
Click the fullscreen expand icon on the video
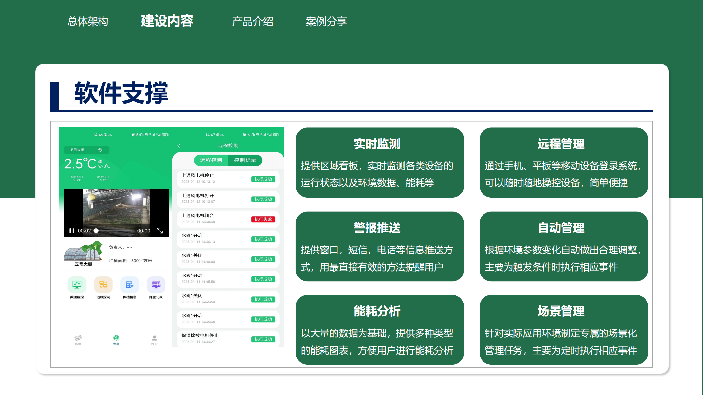(x=160, y=231)
